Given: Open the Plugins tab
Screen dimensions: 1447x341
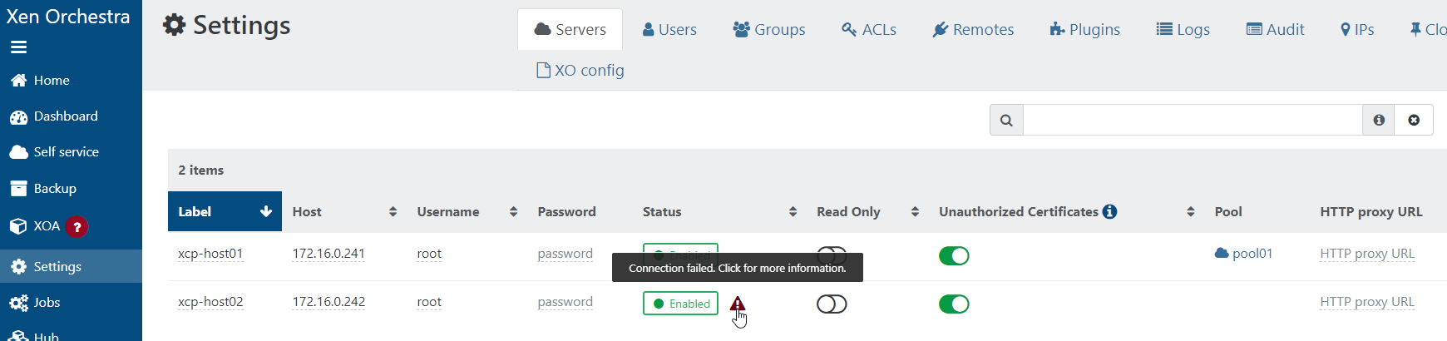Looking at the screenshot, I should pos(1085,30).
